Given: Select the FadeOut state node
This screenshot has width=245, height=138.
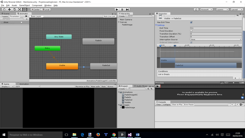Looking at the screenshot, I should (x=103, y=66).
